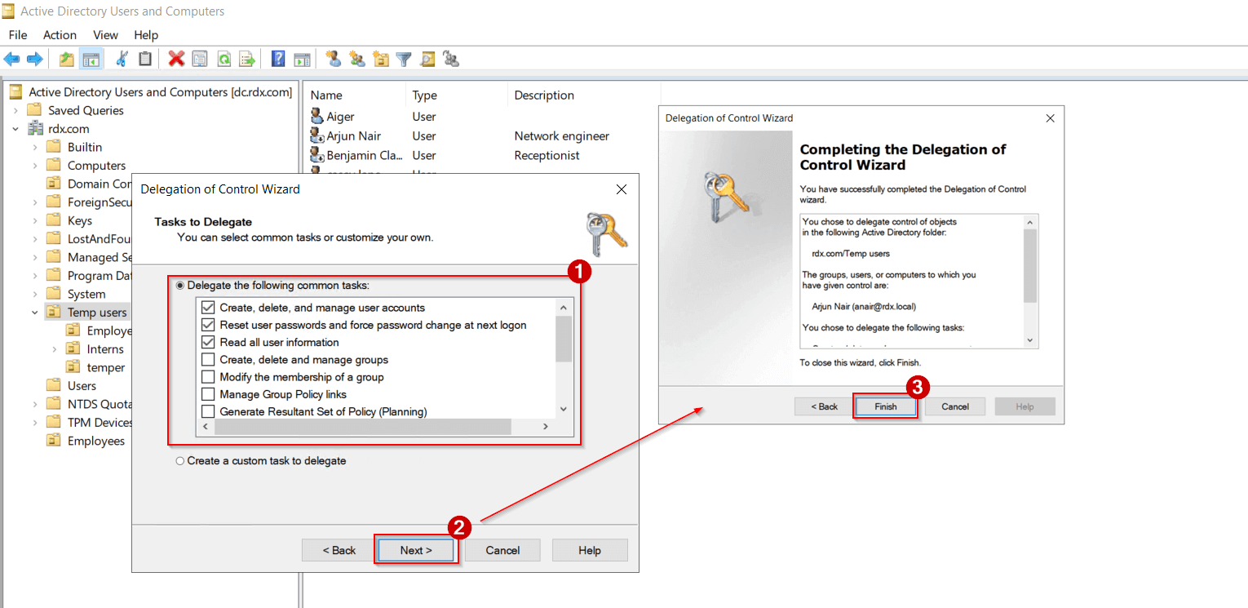This screenshot has height=608, width=1248.
Task: Click the Find objects toolbar icon
Action: point(427,58)
